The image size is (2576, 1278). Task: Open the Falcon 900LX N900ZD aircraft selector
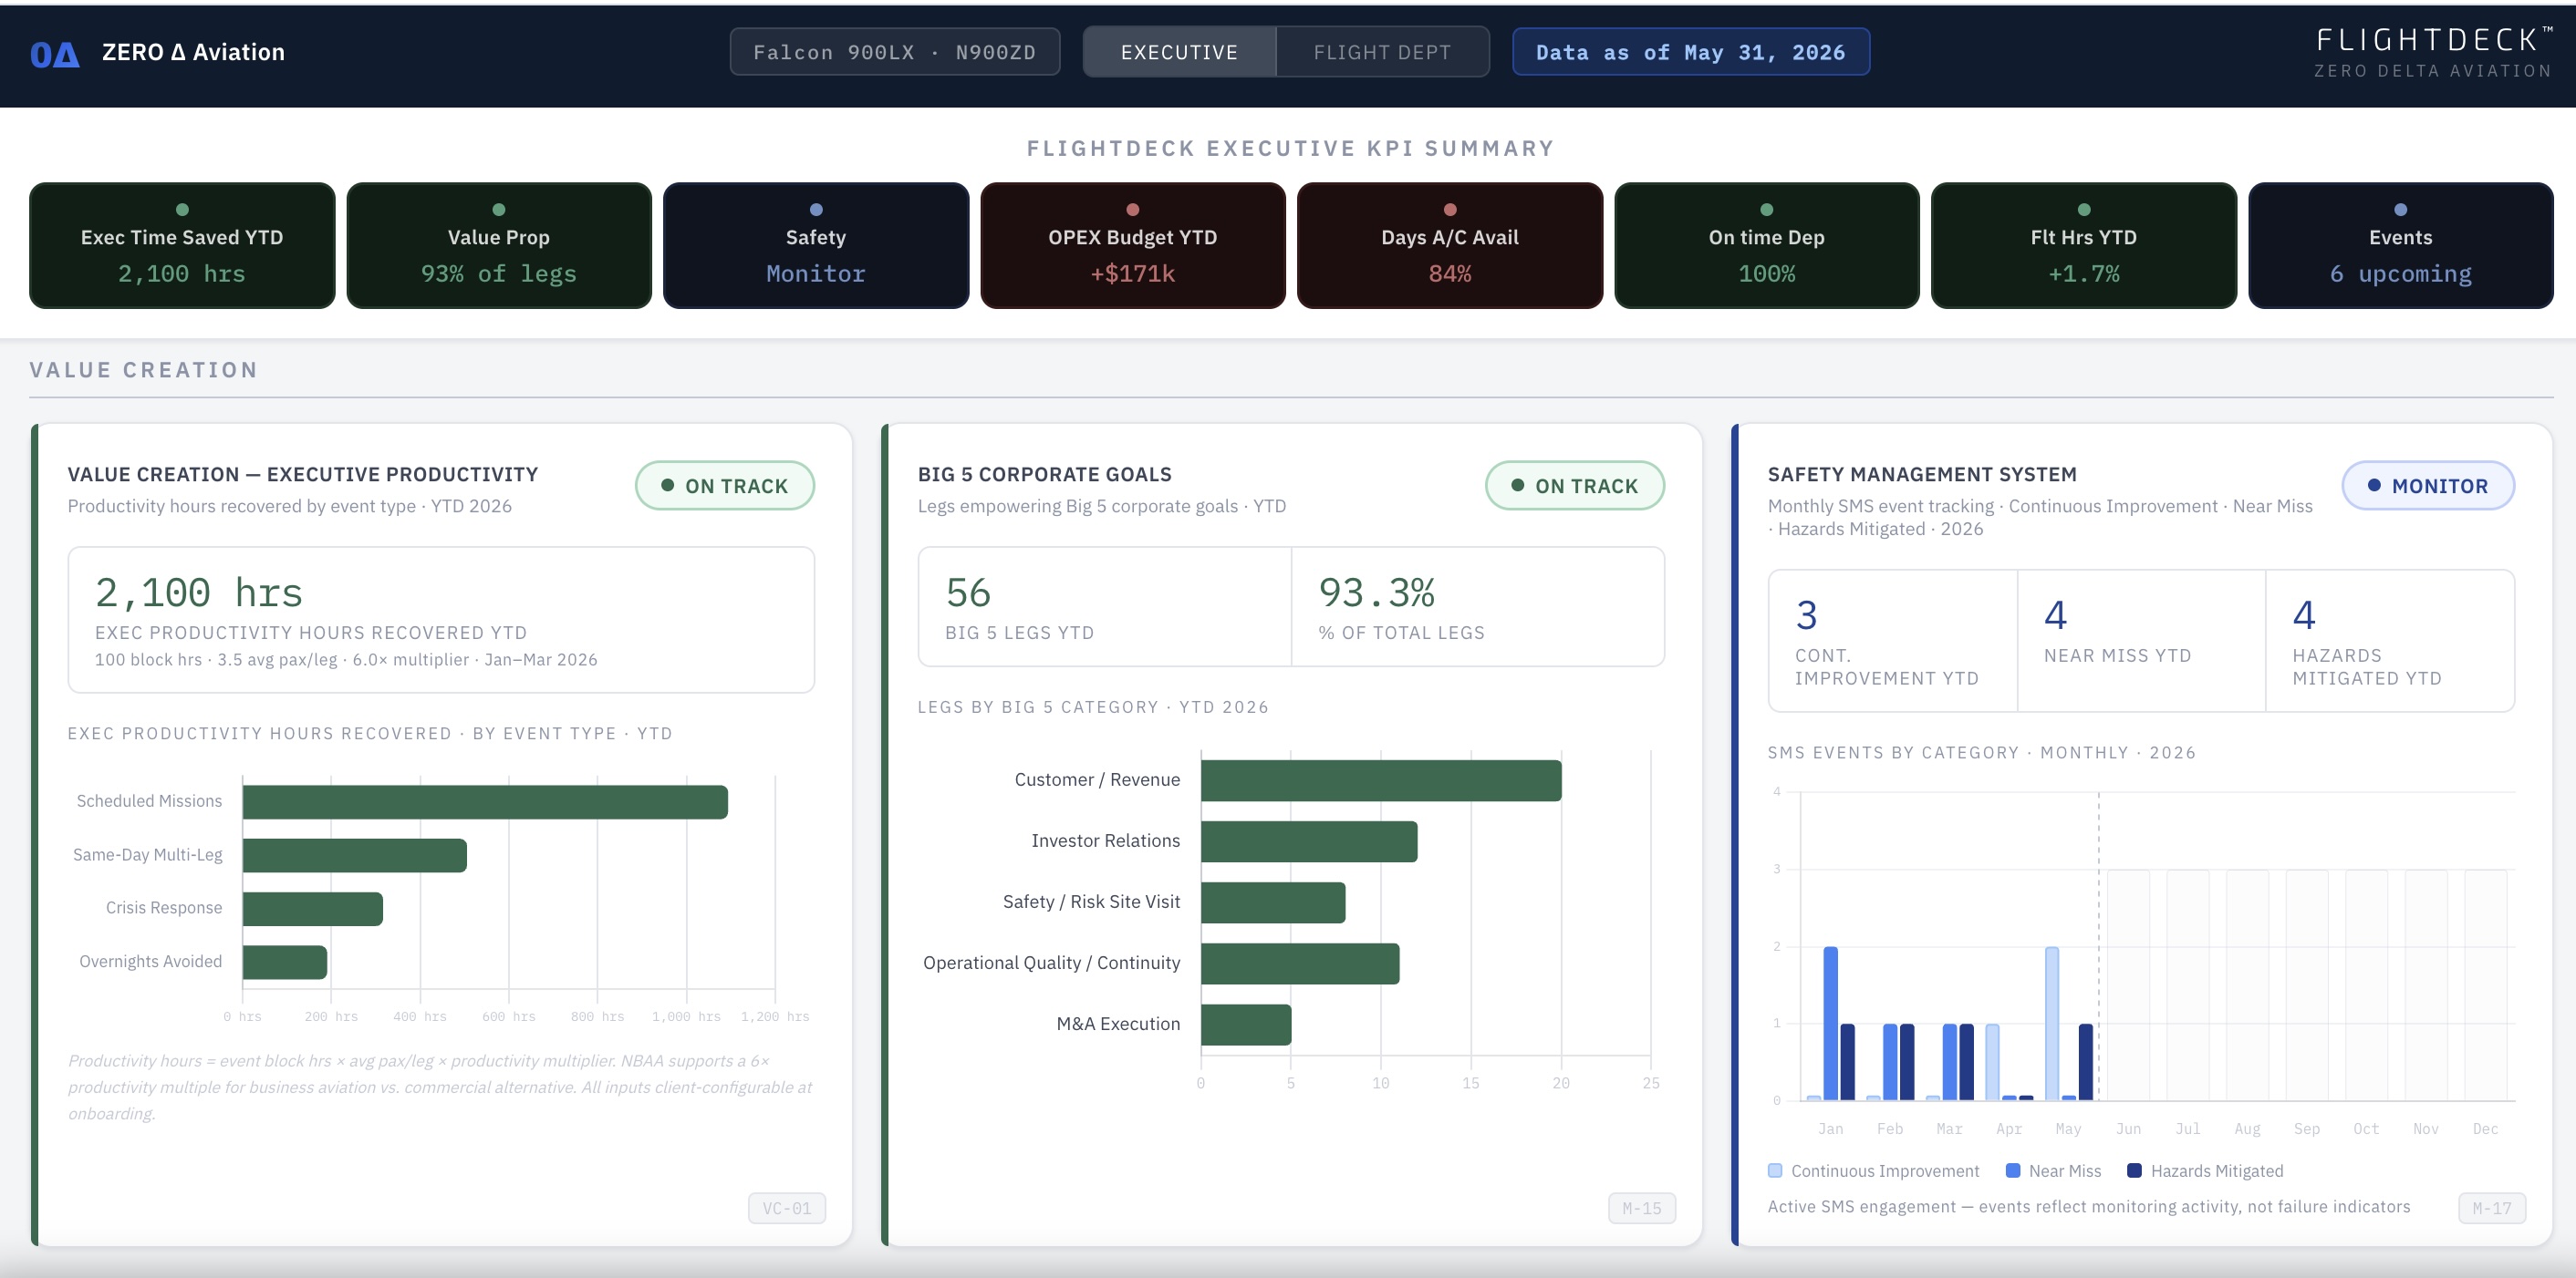894,52
